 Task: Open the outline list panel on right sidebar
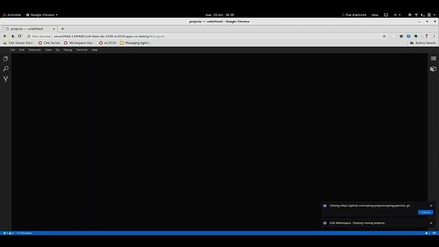coord(433,58)
